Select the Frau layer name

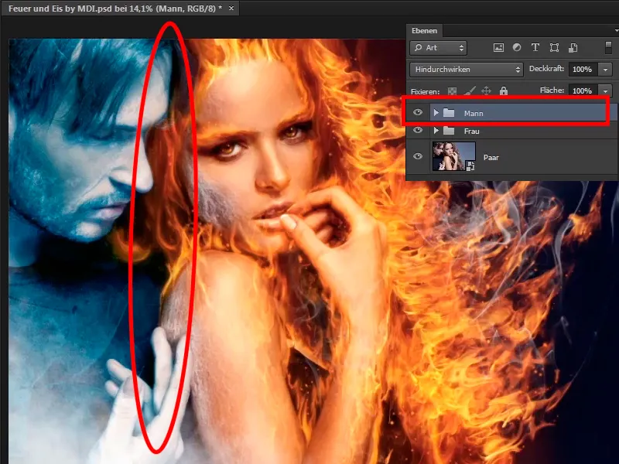point(471,131)
